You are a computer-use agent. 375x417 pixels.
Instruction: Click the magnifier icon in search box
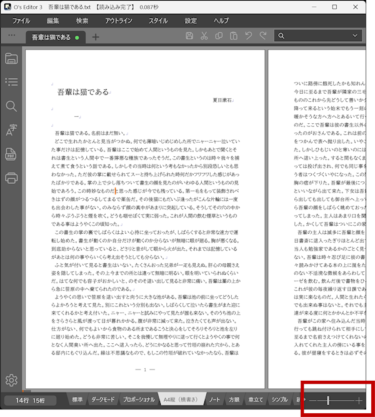[281, 36]
